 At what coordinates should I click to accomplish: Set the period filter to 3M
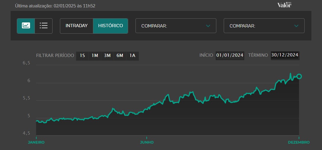[107, 56]
